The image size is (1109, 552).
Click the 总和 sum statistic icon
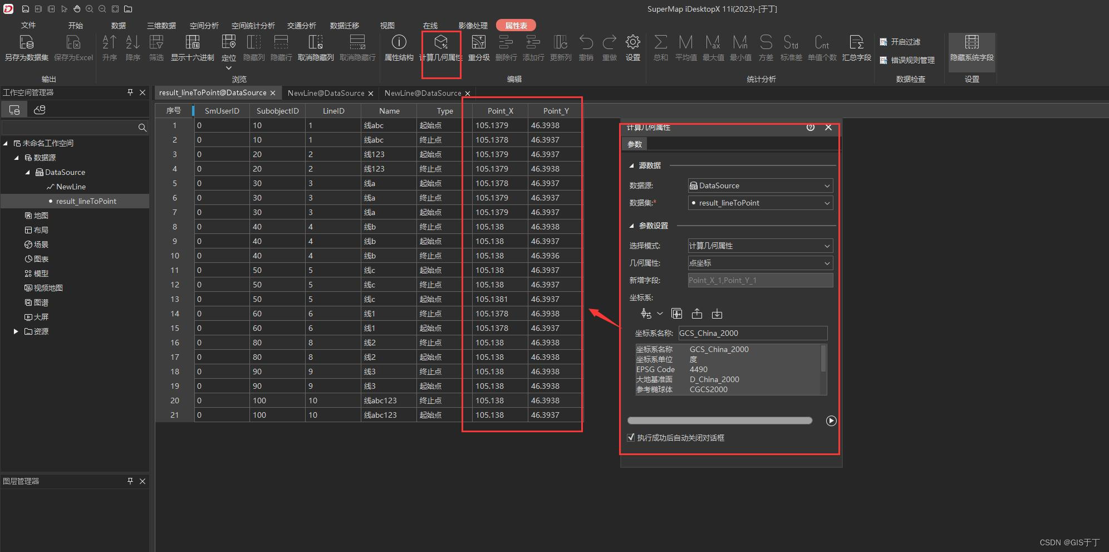pos(661,42)
